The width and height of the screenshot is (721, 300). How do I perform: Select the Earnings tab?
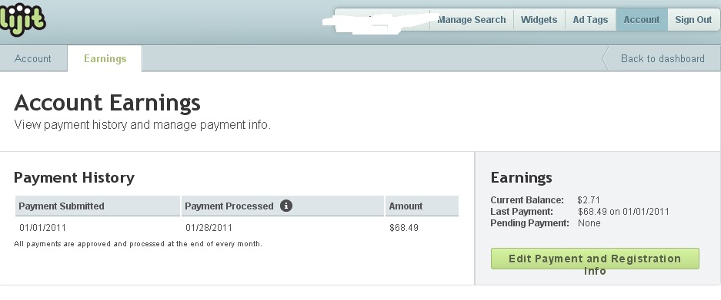coord(105,59)
